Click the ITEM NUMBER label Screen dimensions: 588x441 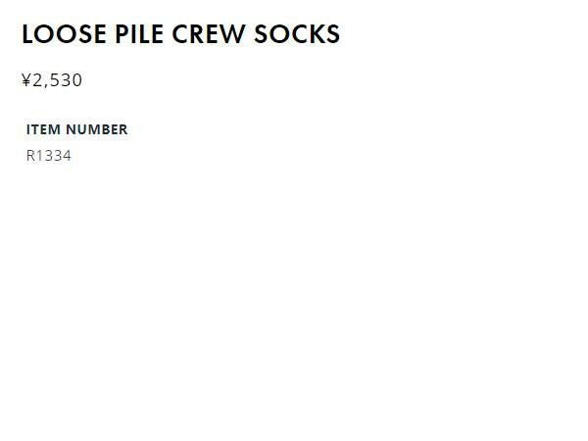point(76,129)
